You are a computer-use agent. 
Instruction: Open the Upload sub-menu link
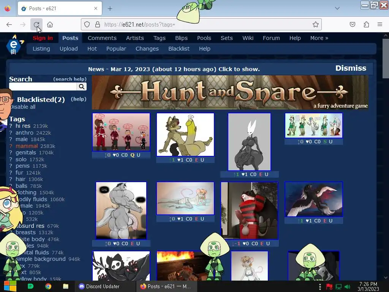(68, 49)
